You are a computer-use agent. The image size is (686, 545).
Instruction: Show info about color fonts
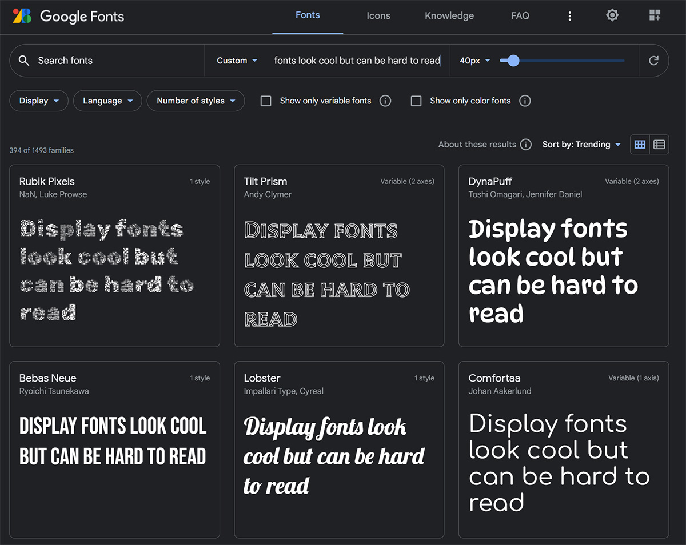coord(525,101)
